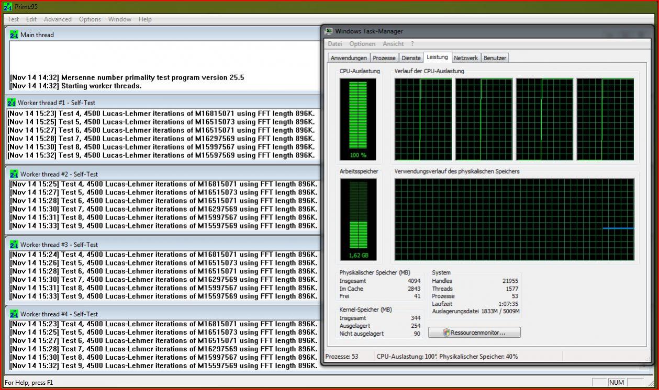Click the 'version 25.5' line in Main thread
This screenshot has height=390, width=659.
click(x=127, y=77)
